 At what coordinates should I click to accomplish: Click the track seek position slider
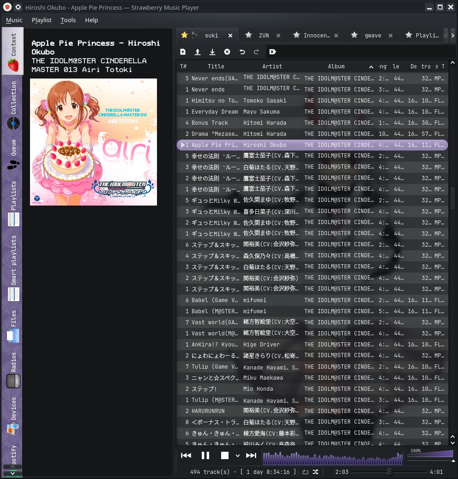pos(389,472)
